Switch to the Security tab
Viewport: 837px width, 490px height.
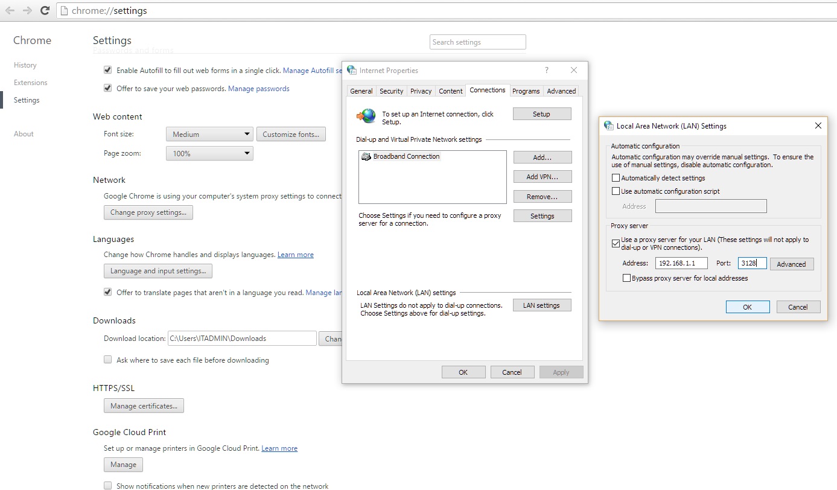(x=391, y=91)
